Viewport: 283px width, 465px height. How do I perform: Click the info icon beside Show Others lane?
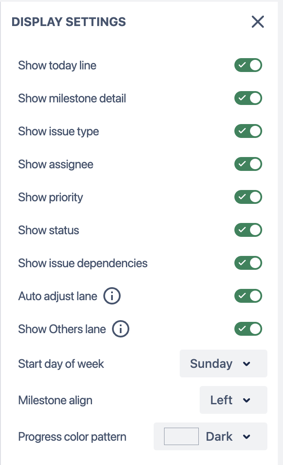tap(120, 329)
